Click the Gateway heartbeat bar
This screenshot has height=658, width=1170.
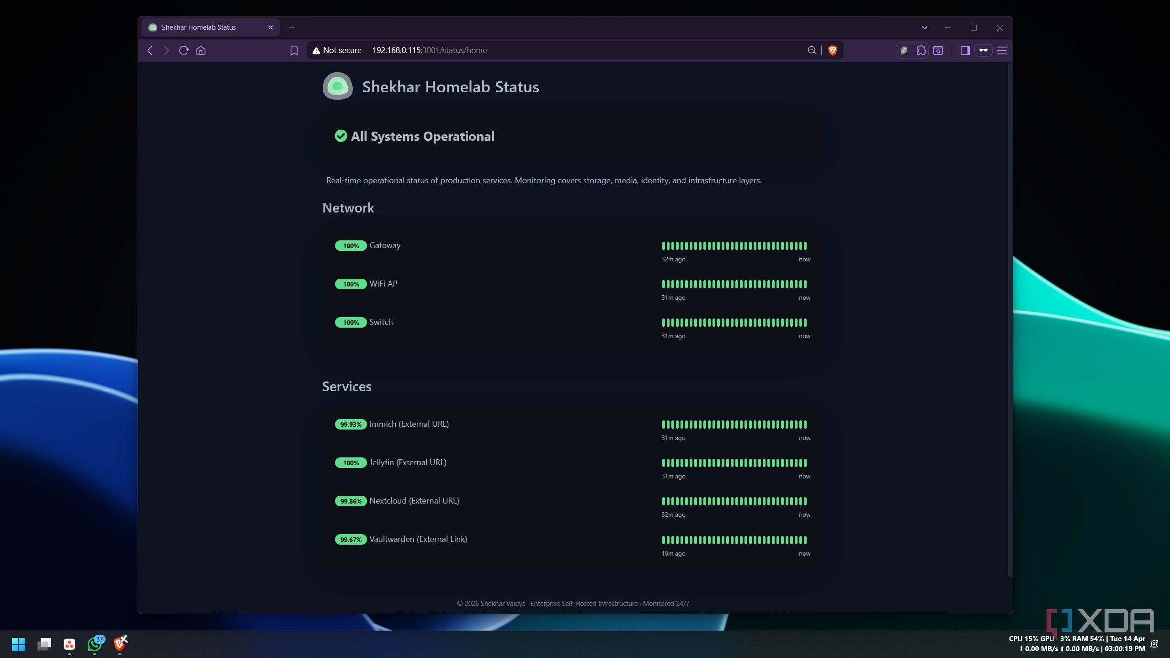click(734, 246)
